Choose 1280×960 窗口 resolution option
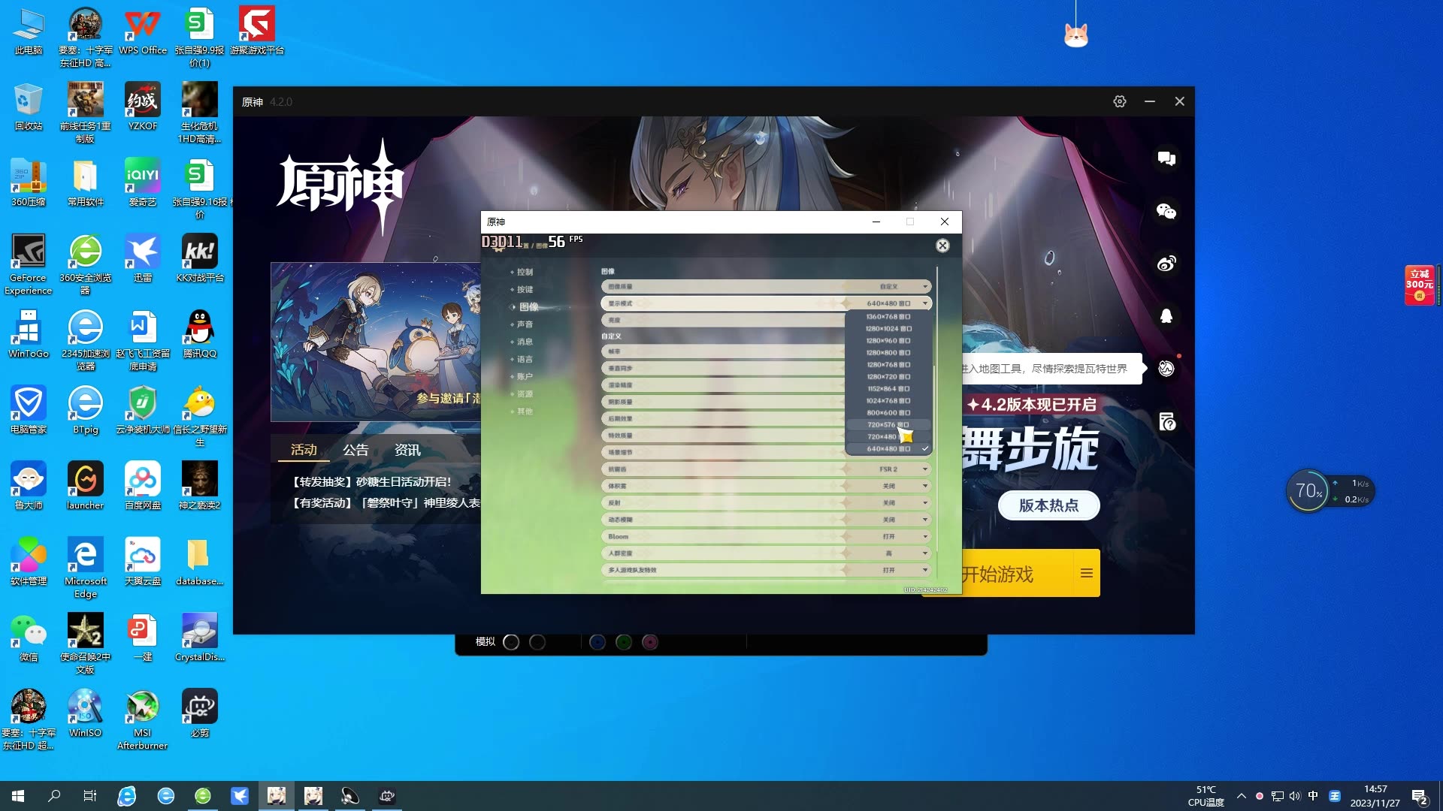The image size is (1443, 811). coord(888,341)
